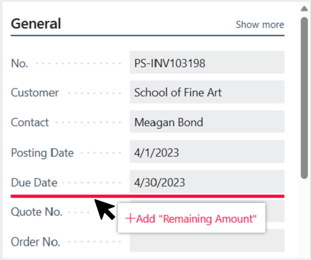The image size is (311, 260).
Task: Select the Customer field School of Fine Art
Action: (207, 92)
